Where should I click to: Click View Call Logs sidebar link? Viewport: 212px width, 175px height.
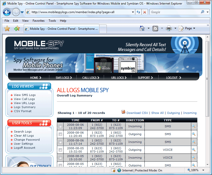[24, 99]
